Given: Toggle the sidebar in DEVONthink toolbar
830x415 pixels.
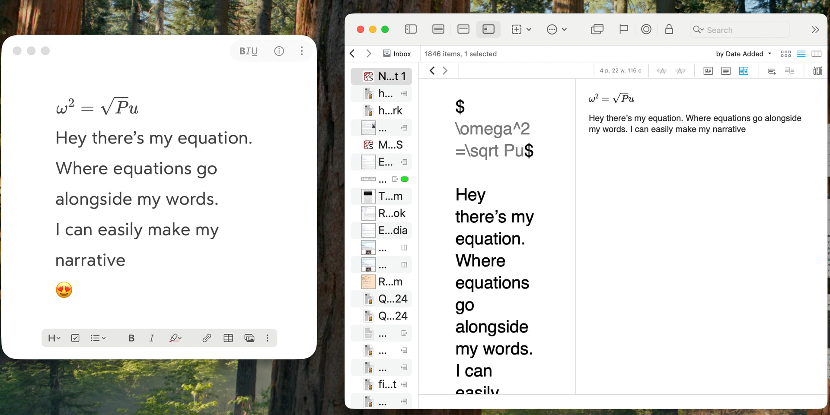Looking at the screenshot, I should [x=410, y=29].
